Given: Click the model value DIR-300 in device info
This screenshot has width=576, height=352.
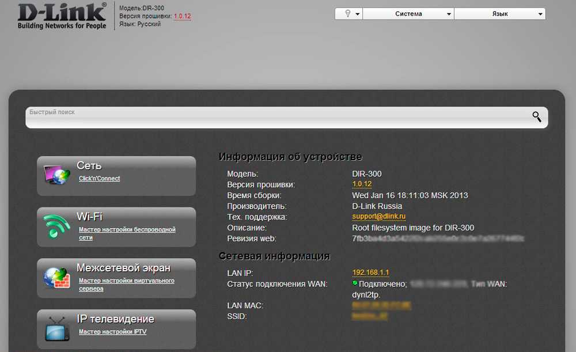Looking at the screenshot, I should click(x=366, y=174).
